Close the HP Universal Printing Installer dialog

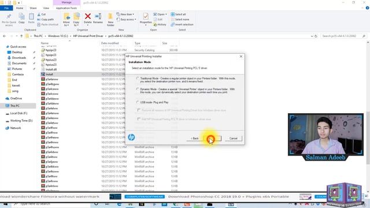(241, 57)
